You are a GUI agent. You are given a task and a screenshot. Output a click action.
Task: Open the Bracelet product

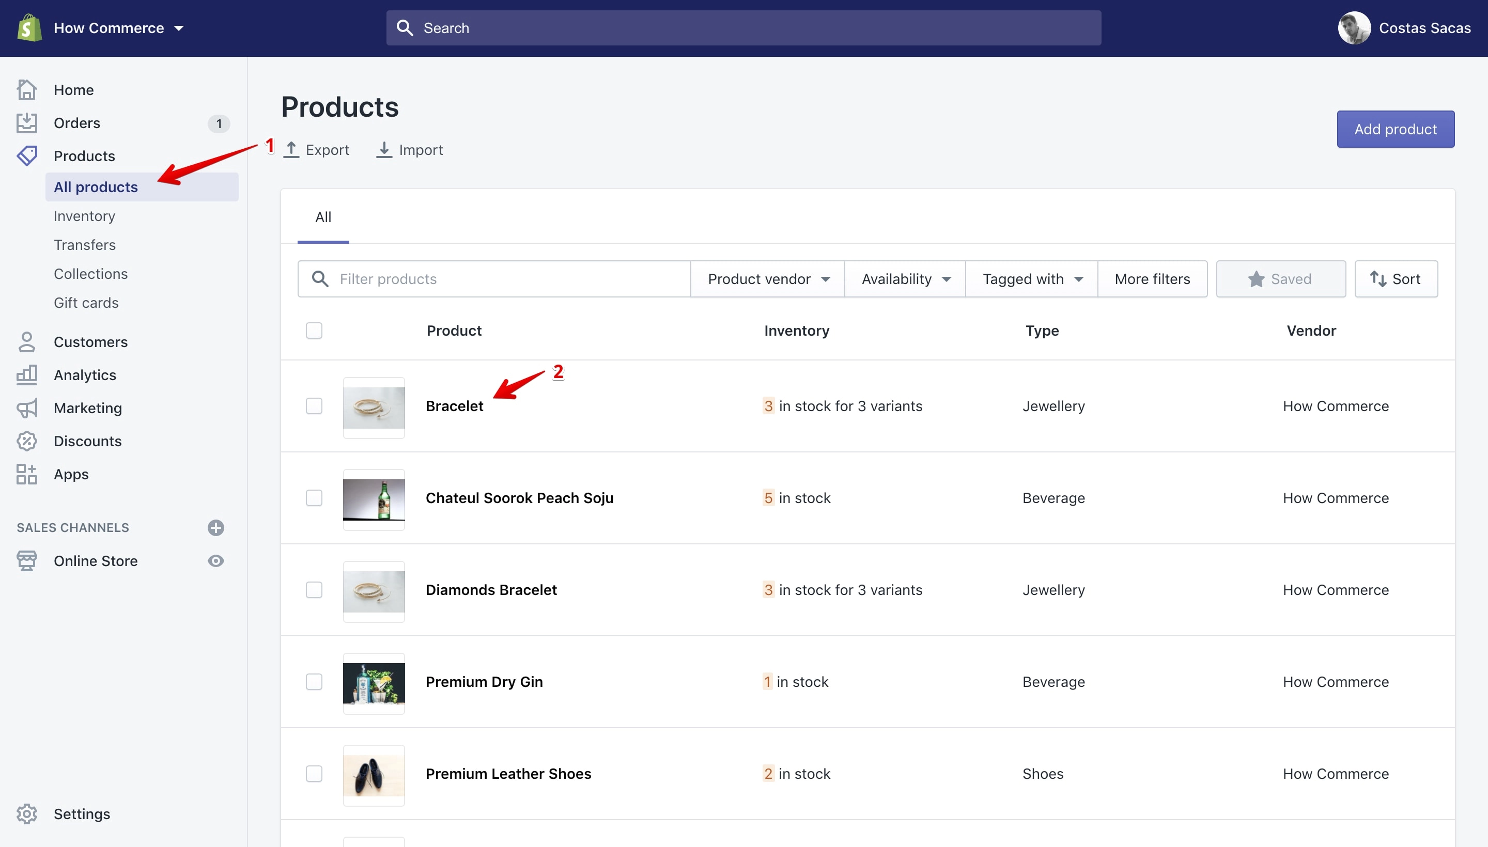(x=455, y=406)
